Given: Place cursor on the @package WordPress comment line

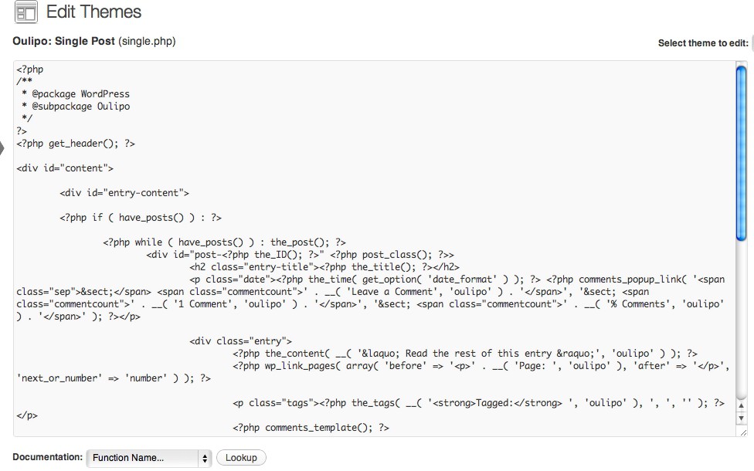Looking at the screenshot, I should (x=76, y=93).
